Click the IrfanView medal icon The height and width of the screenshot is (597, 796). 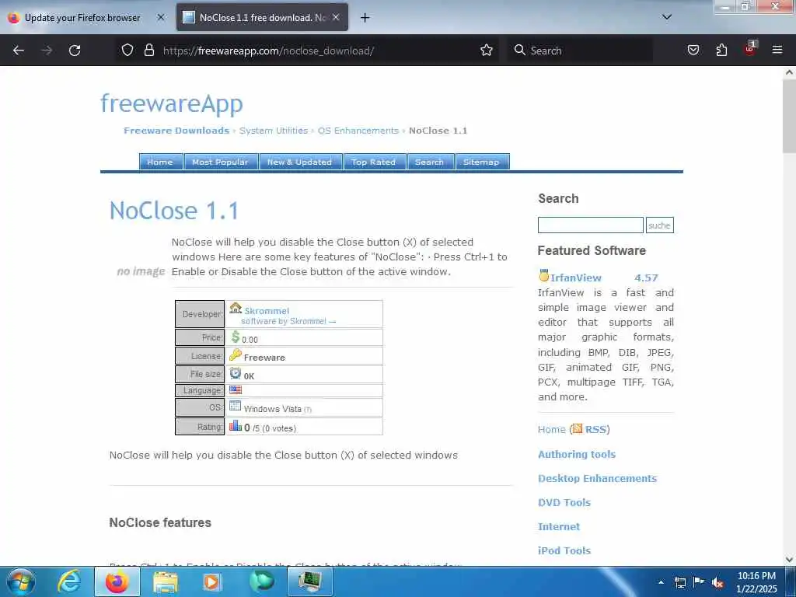point(543,275)
